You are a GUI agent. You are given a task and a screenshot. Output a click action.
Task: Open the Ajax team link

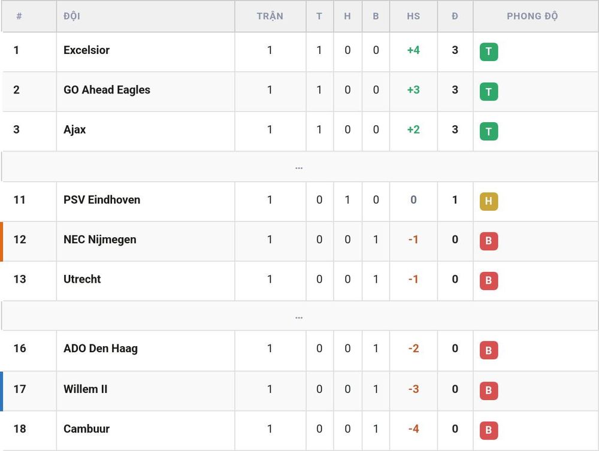tap(74, 129)
